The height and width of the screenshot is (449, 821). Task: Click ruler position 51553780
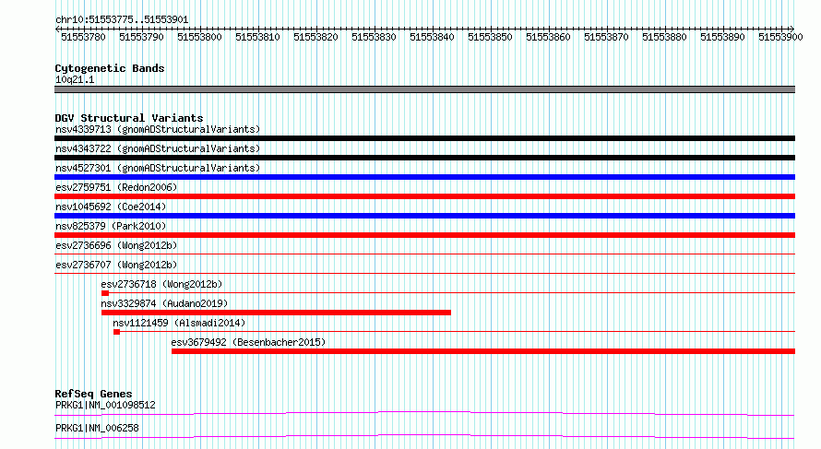(x=83, y=37)
